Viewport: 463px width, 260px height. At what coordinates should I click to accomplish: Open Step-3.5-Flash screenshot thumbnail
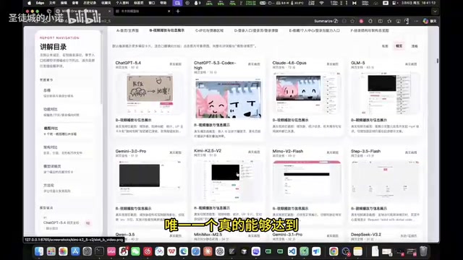pyautogui.click(x=385, y=181)
